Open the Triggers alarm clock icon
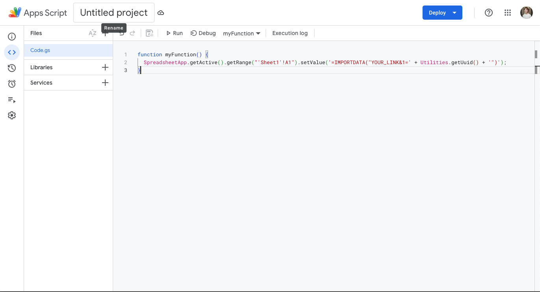Viewport: 540px width, 292px height. (x=12, y=84)
